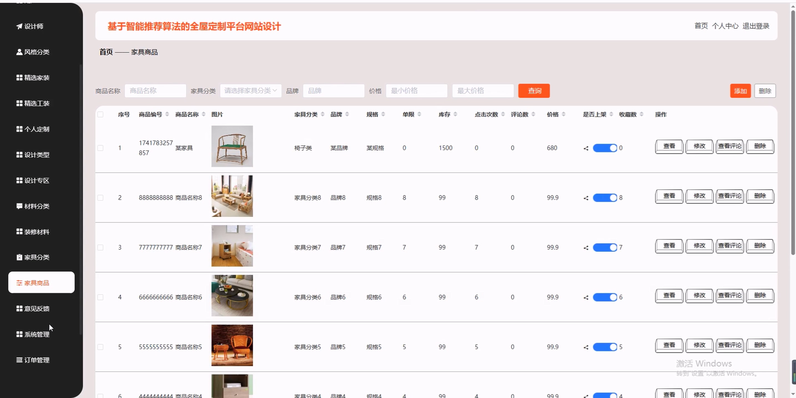Open the 请选择家具分类 dropdown
796x398 pixels.
pyautogui.click(x=250, y=91)
